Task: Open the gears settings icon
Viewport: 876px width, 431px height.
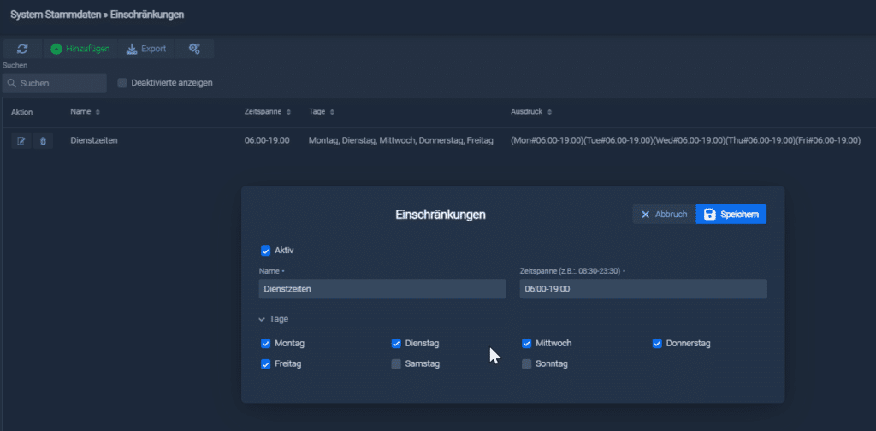Action: click(194, 49)
